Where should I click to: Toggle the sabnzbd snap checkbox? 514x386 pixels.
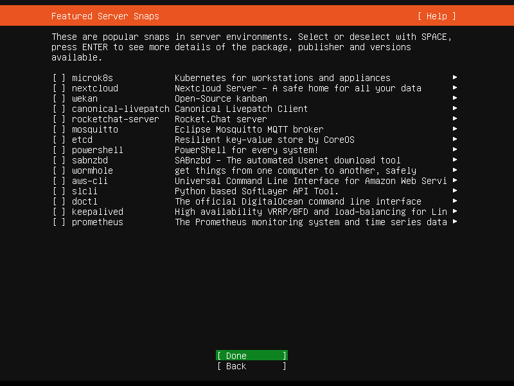[59, 160]
